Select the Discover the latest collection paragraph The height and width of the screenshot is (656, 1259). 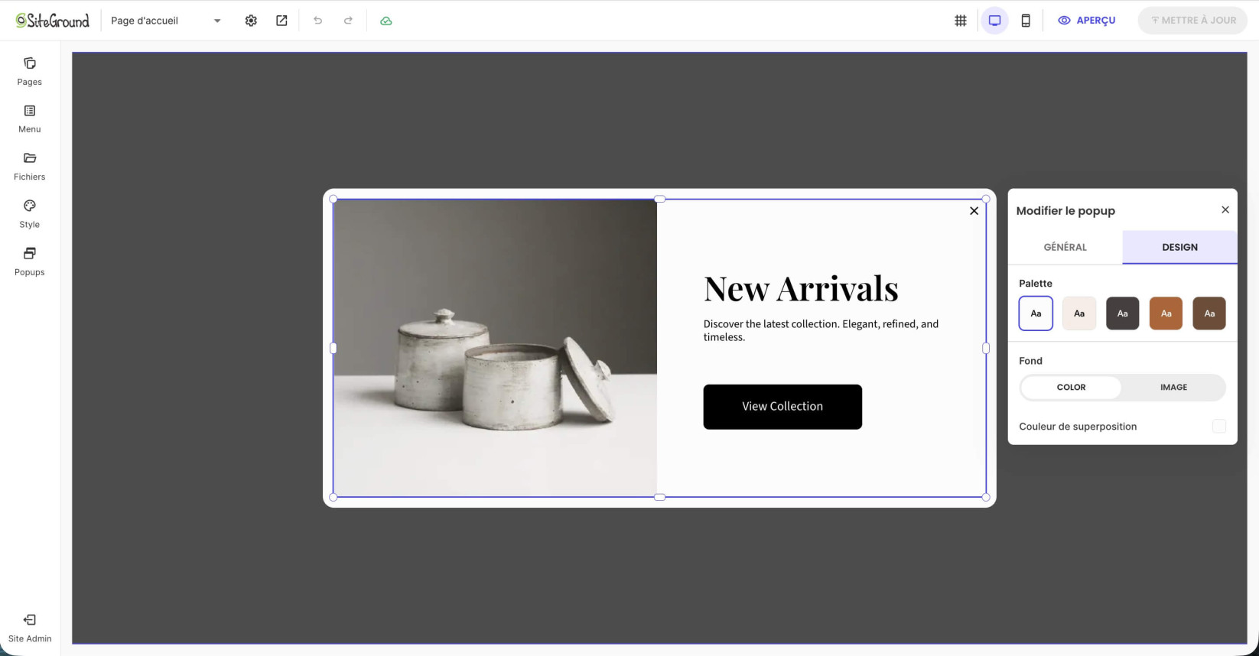821,330
